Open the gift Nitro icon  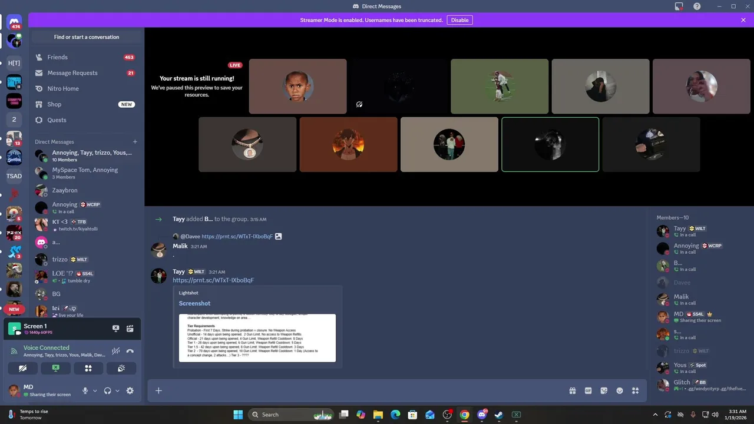572,390
